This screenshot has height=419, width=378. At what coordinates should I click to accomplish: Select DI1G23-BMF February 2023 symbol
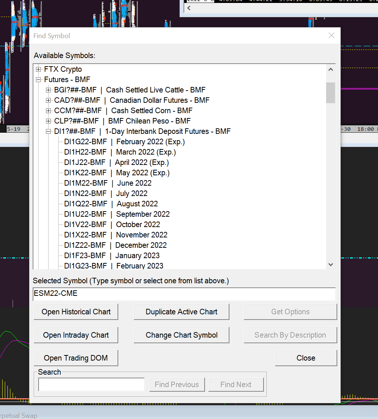coord(113,266)
